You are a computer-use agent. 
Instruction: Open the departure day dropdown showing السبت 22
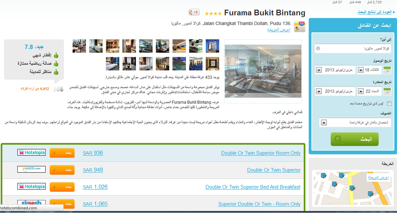[x=369, y=91]
